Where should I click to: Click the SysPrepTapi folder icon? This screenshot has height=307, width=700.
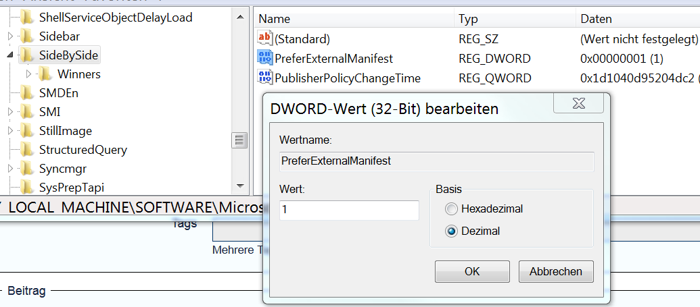(x=28, y=187)
